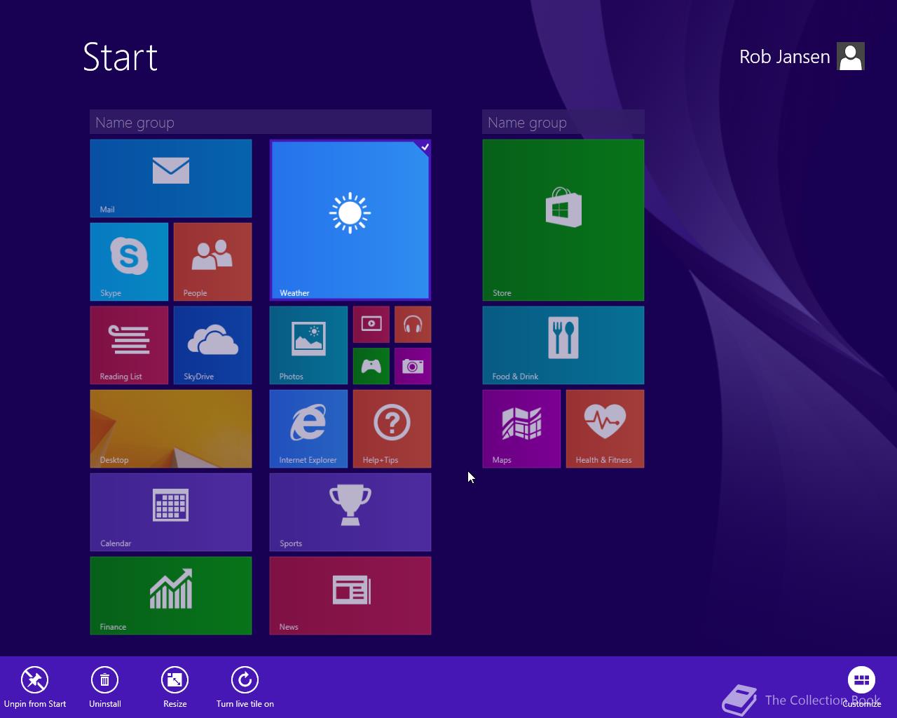Select the SkyDrive tile
The image size is (897, 718).
tap(212, 345)
